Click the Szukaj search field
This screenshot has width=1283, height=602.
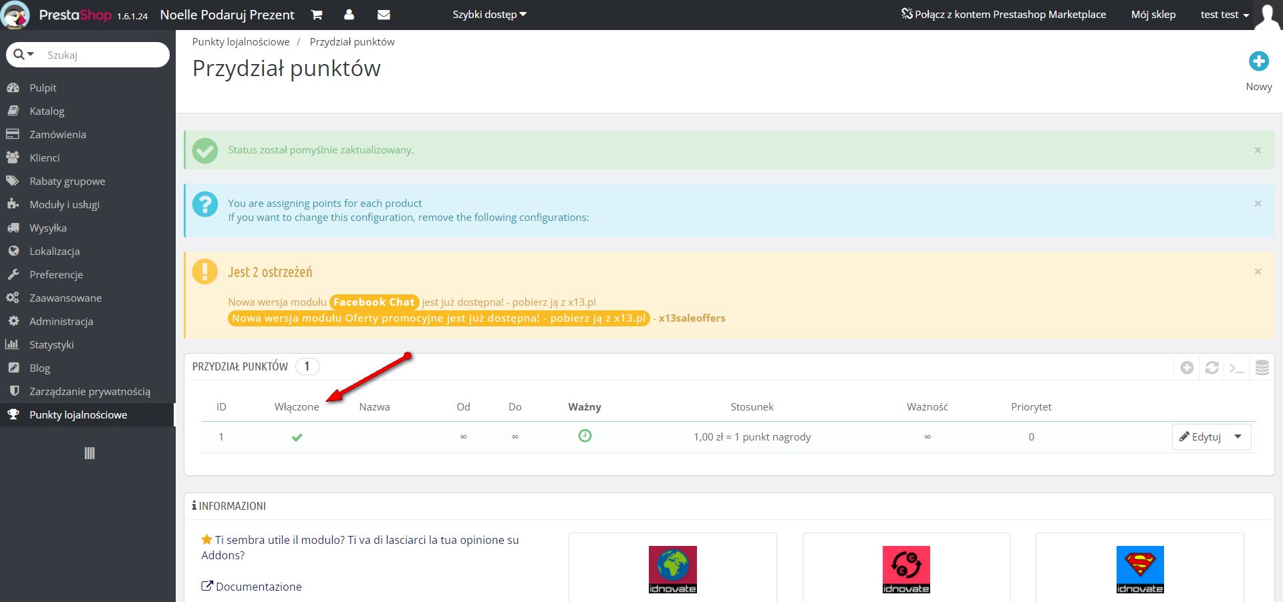click(104, 55)
